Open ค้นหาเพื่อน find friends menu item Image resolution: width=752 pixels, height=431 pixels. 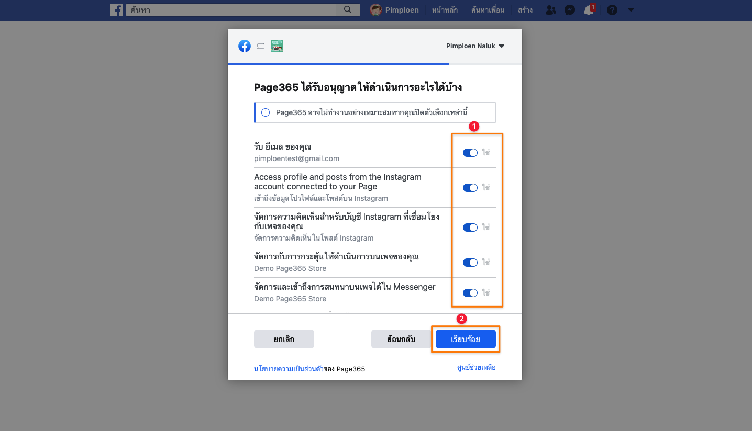pyautogui.click(x=488, y=10)
